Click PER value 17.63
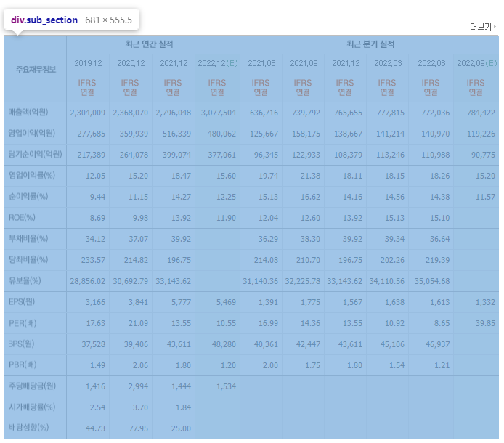 pyautogui.click(x=95, y=323)
